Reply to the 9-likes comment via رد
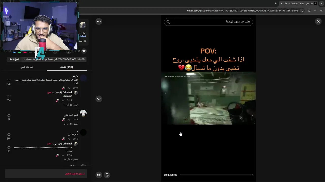The height and width of the screenshot is (182, 325). 69,120
